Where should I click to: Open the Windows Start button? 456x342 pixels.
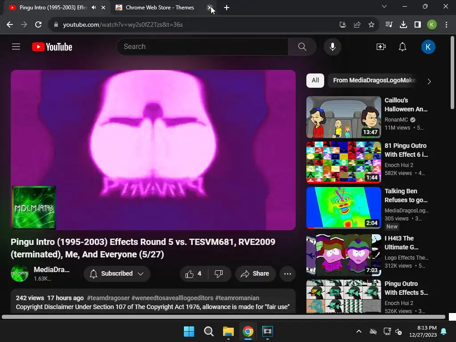[x=189, y=331]
